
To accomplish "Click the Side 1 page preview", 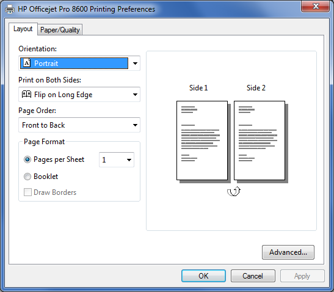I will 202,141.
